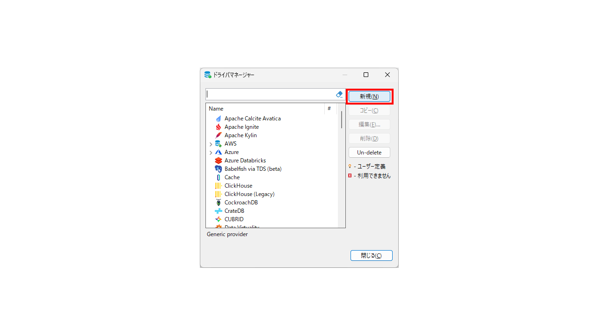This screenshot has width=599, height=336.
Task: Sort by the # column header
Action: [331, 109]
